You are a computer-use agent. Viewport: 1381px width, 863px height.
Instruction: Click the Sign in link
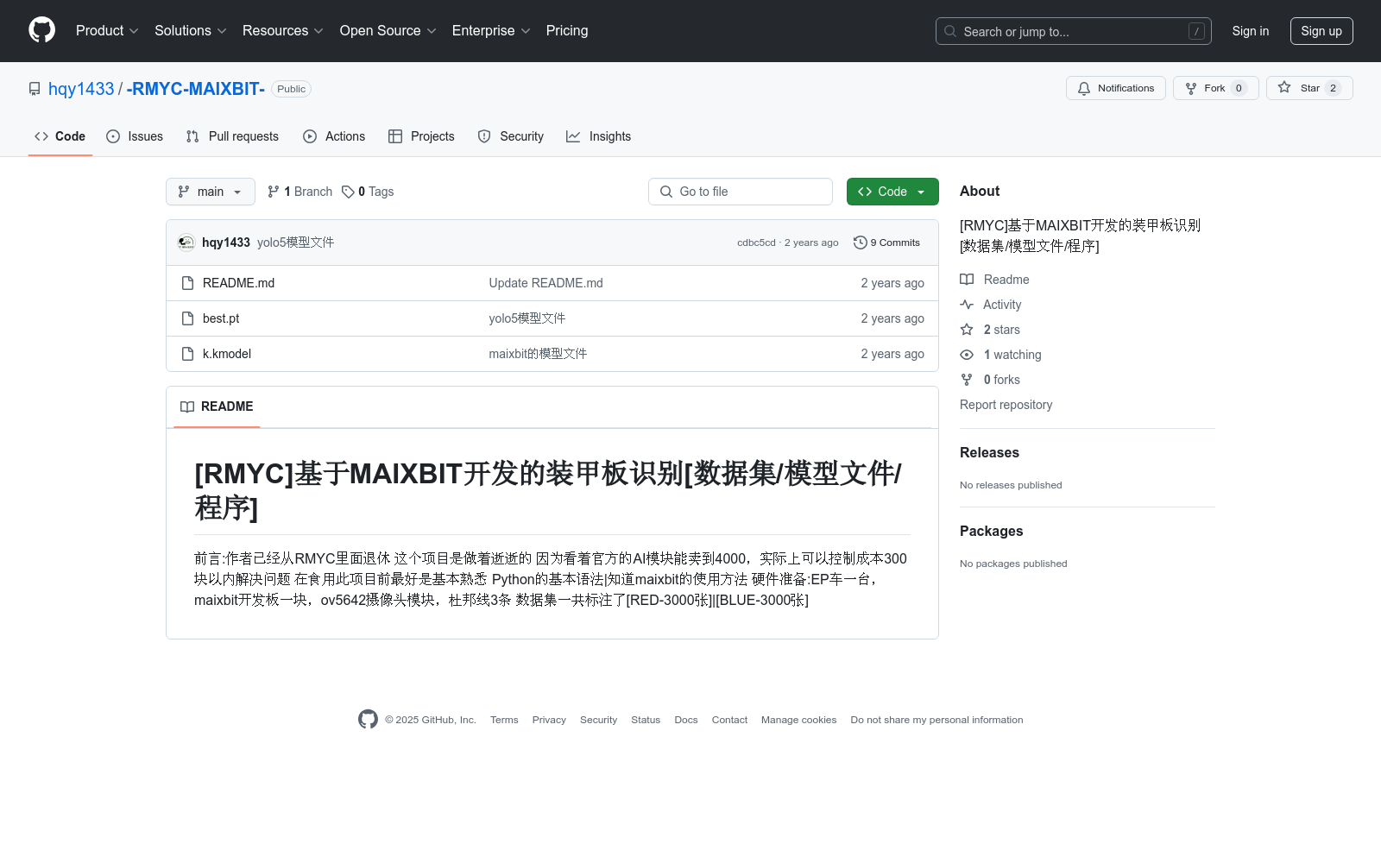click(x=1250, y=31)
